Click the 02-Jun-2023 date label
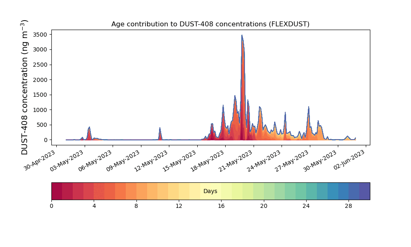411x247 pixels. coord(349,160)
